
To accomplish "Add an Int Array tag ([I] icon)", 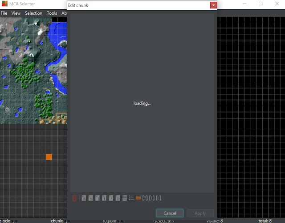I will coord(152,198).
